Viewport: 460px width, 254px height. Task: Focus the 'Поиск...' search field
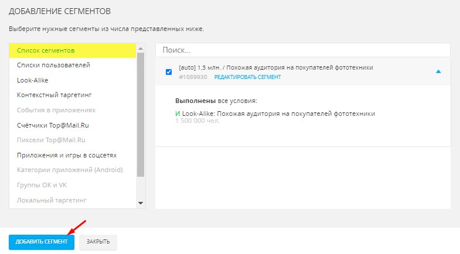pos(303,50)
